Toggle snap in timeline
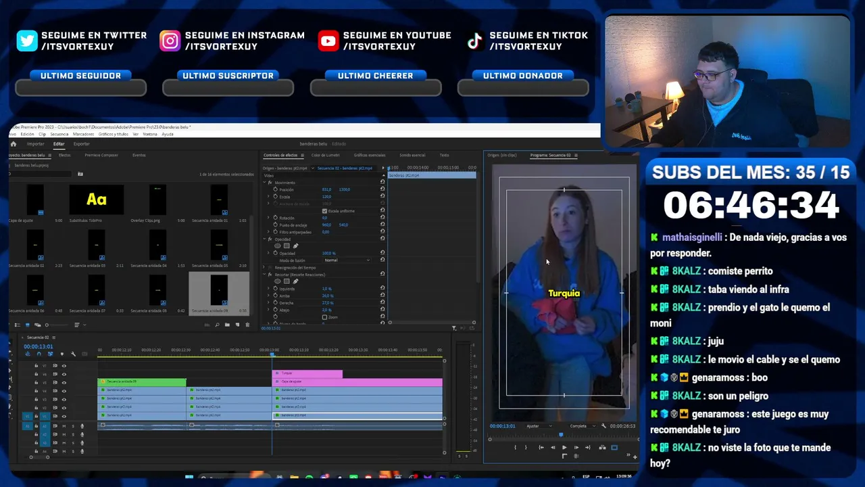This screenshot has height=487, width=865. tap(39, 354)
